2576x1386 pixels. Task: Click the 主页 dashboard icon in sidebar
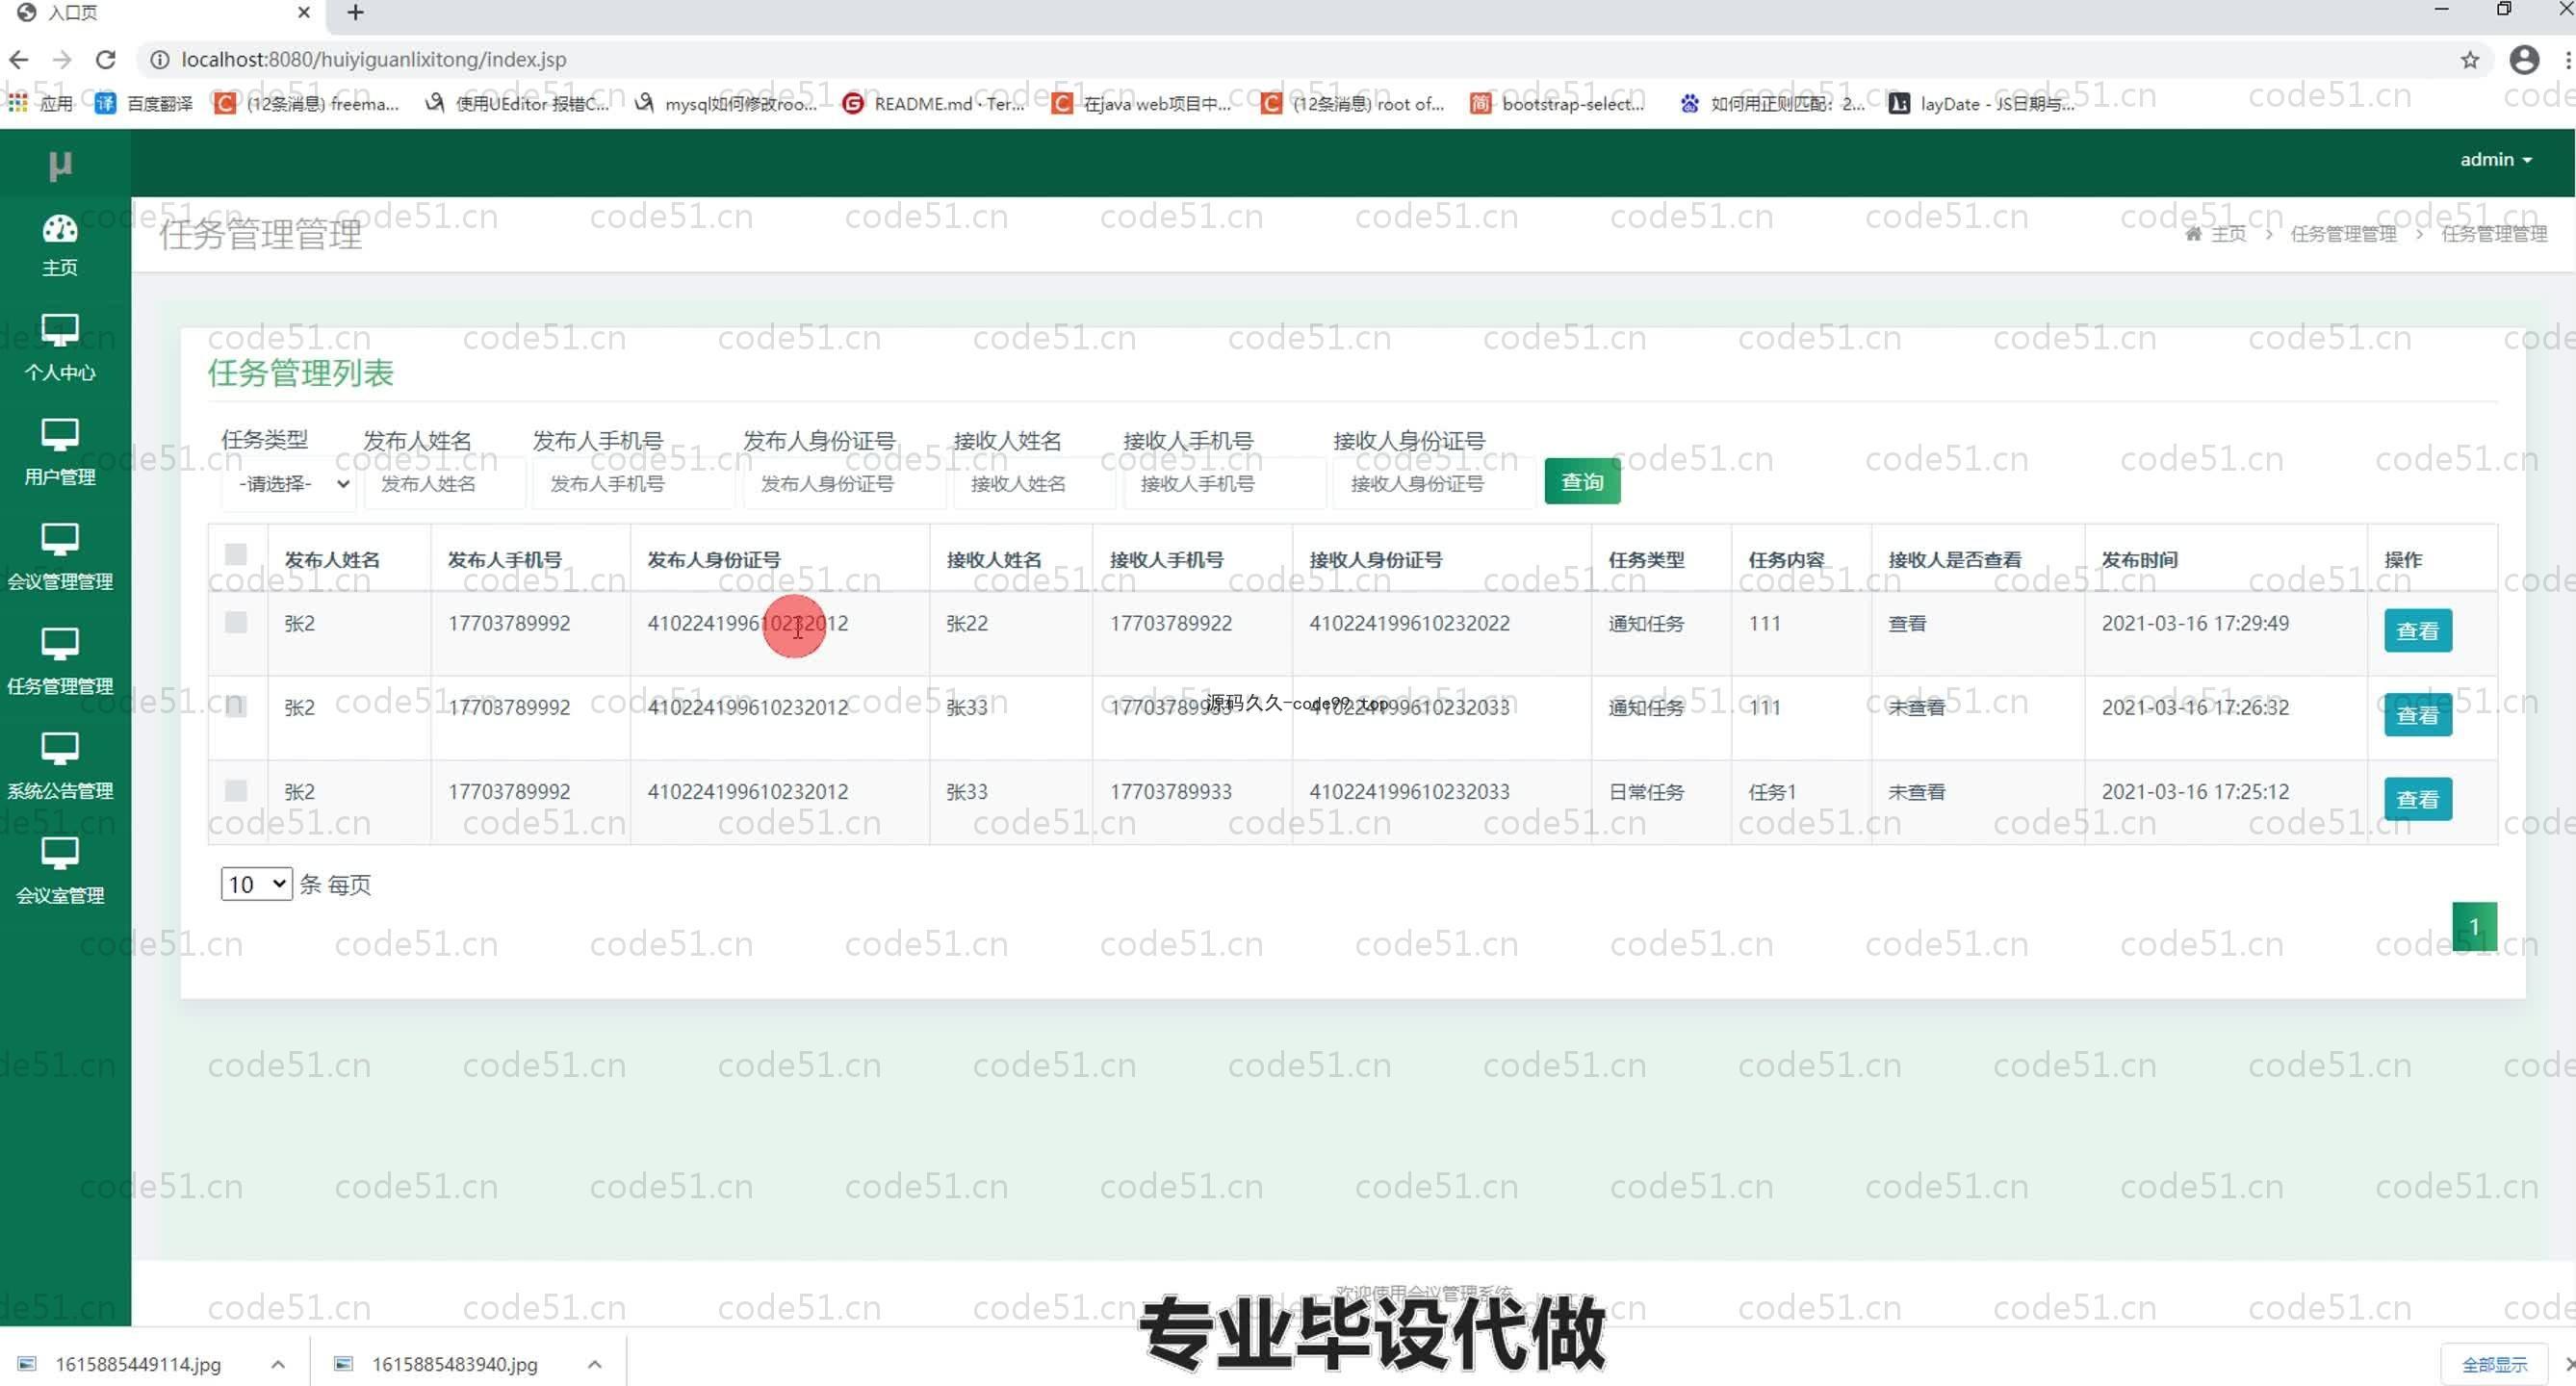pos(60,229)
